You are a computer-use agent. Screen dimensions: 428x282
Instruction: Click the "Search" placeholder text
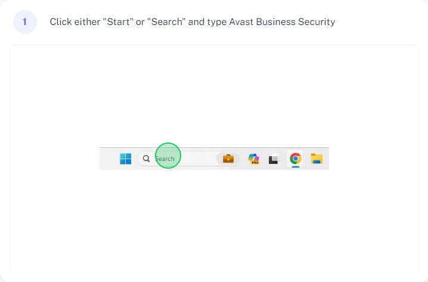165,159
